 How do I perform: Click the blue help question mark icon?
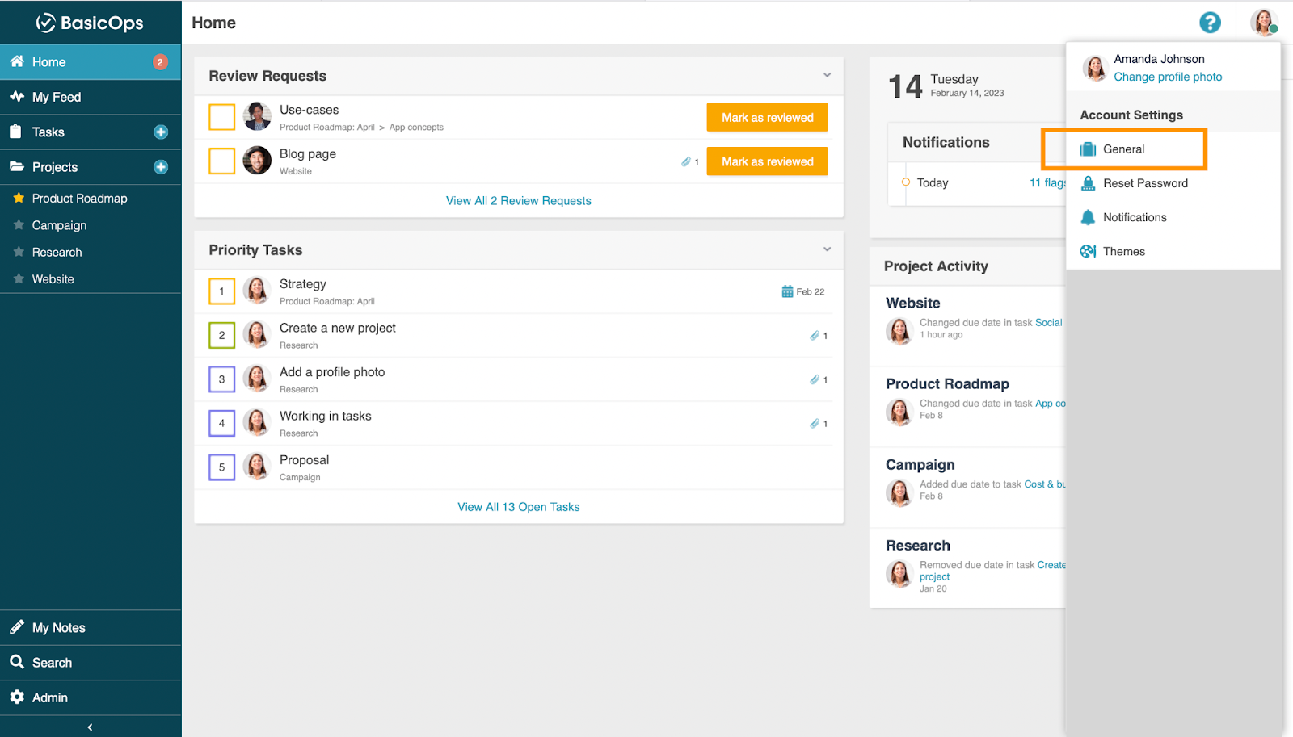click(x=1210, y=23)
